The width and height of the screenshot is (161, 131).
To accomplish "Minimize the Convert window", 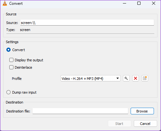I will [x=125, y=3].
